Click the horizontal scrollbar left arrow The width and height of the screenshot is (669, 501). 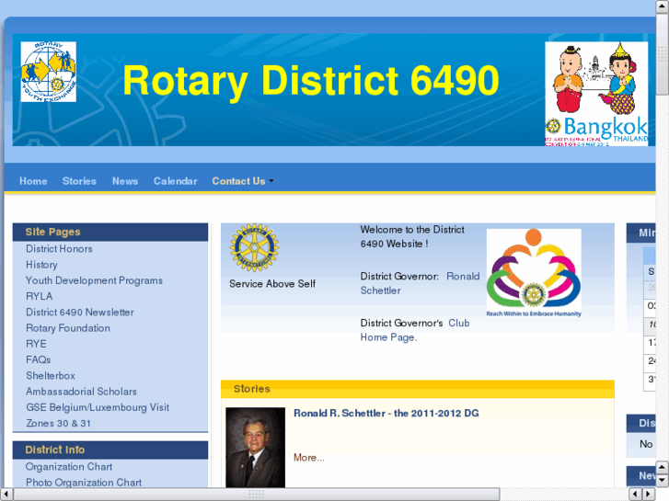coord(6,495)
